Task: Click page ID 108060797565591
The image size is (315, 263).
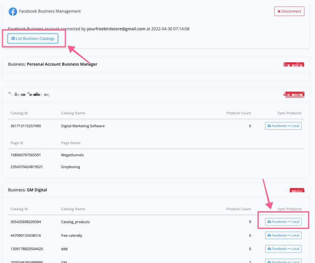Action: click(x=26, y=155)
